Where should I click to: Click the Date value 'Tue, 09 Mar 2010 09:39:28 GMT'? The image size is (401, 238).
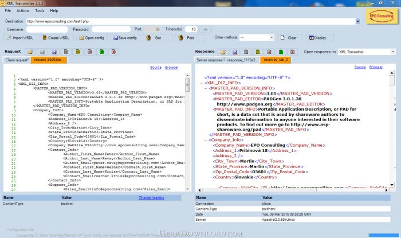point(286,214)
